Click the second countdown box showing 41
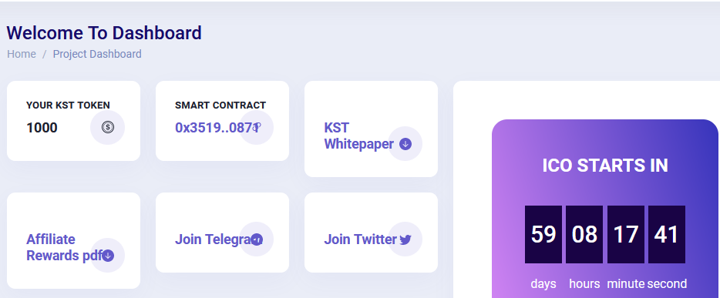This screenshot has width=720, height=298. click(667, 234)
